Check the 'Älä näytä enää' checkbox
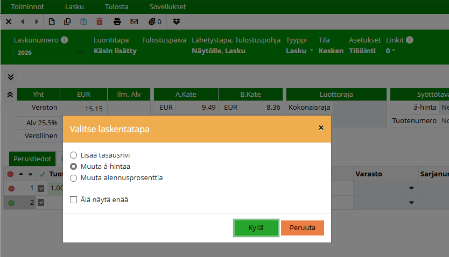Image resolution: width=449 pixels, height=257 pixels. coord(74,199)
